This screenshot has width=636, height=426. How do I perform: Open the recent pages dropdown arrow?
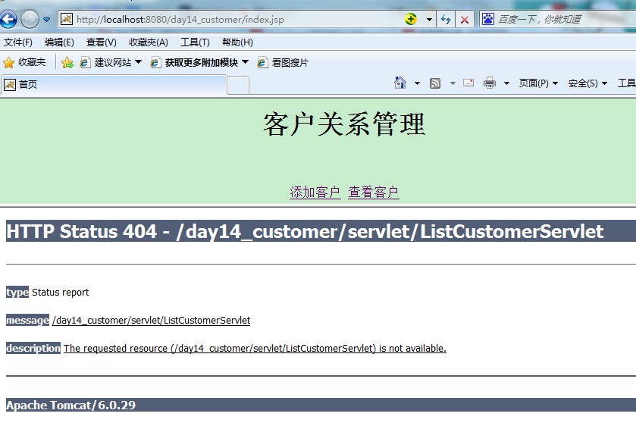47,20
